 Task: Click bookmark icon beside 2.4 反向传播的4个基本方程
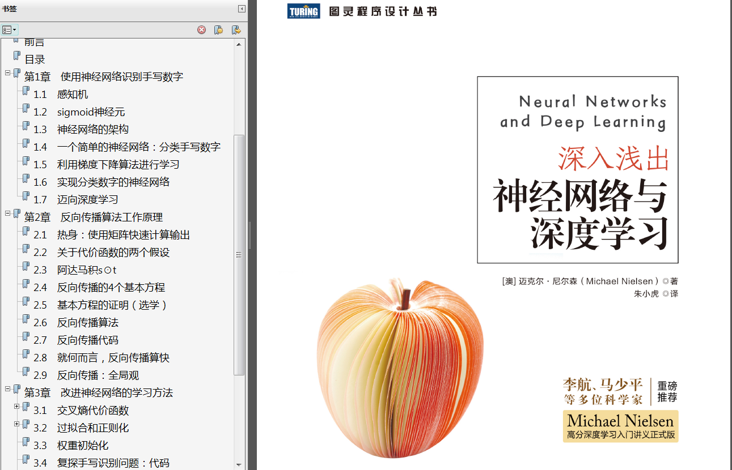26,284
